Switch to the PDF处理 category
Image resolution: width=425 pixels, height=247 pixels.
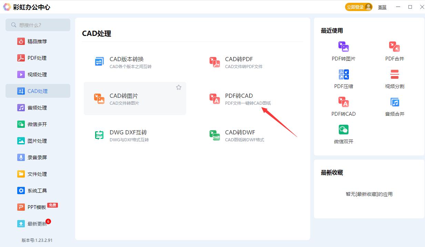(38, 58)
